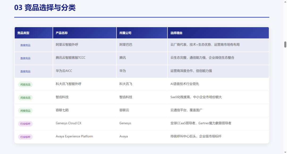Image resolution: width=287 pixels, height=154 pixels.
Task: Click the 直接竞品 badge in 阿里云智能外呼 row
Action: (26, 45)
